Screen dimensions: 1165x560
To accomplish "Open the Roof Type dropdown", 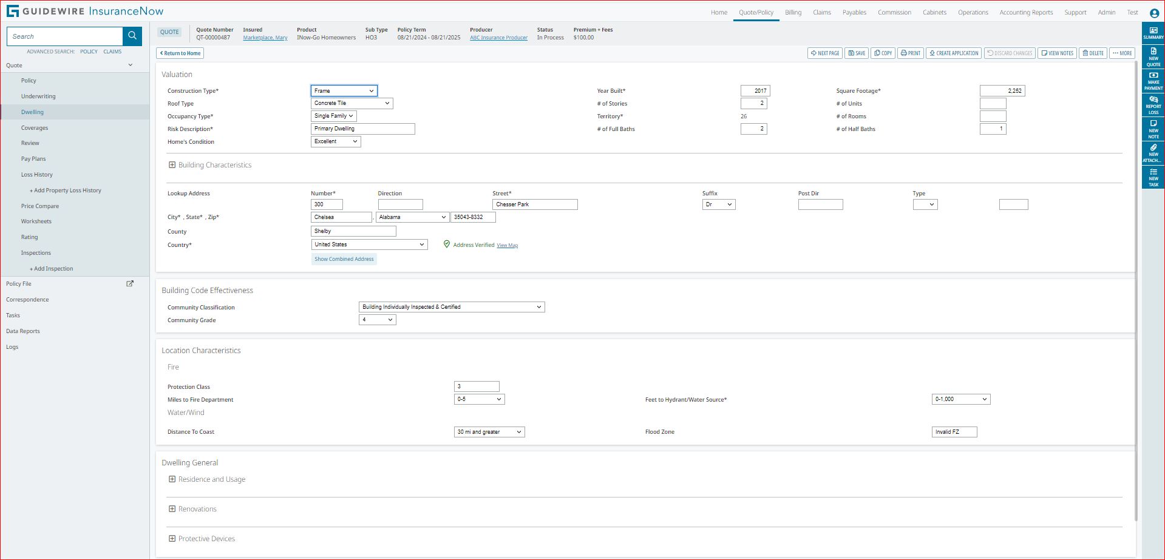I will [x=352, y=104].
